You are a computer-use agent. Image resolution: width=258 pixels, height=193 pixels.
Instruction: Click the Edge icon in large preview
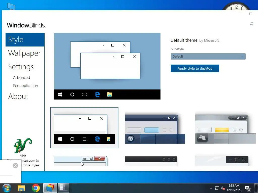97,94
